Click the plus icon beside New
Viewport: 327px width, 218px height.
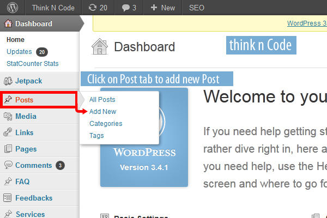154,8
